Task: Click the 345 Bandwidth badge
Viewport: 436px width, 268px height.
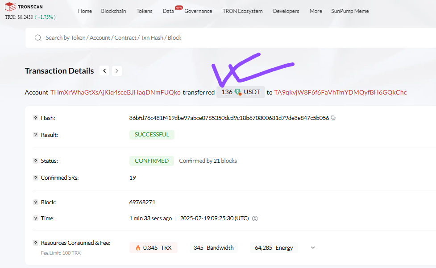Action: point(214,248)
